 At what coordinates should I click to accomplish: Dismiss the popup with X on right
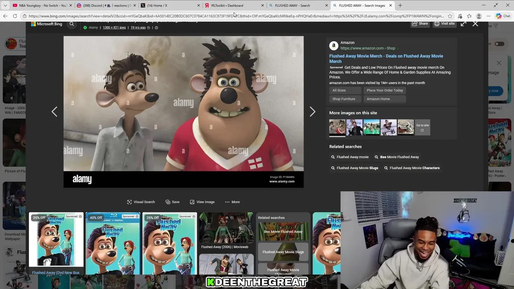(499, 63)
